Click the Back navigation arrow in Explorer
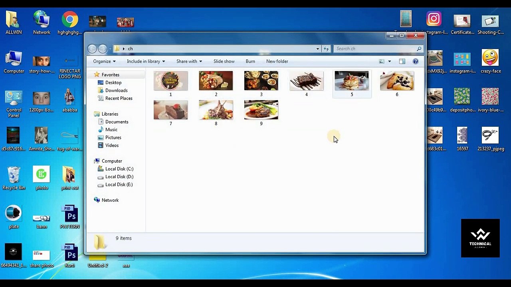This screenshot has height=287, width=511. [92, 49]
